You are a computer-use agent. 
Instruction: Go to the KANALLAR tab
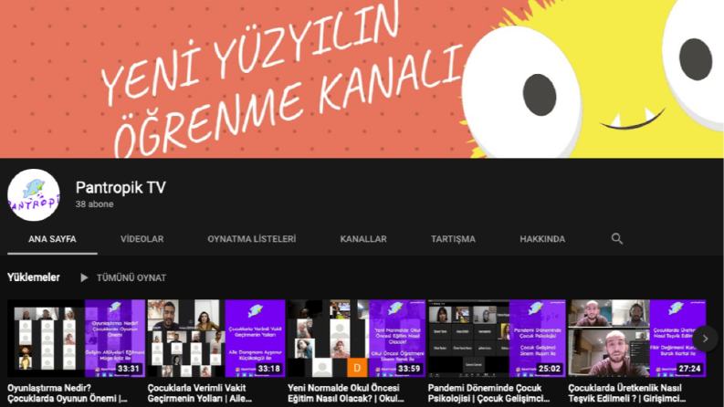(x=363, y=239)
